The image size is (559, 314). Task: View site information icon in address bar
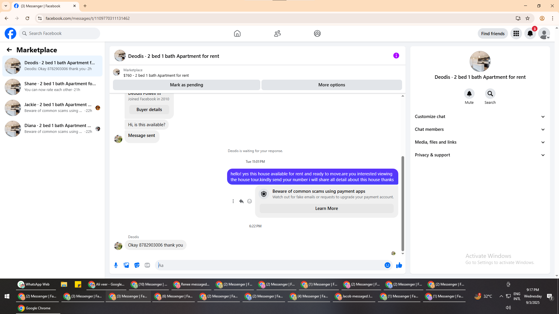[x=40, y=18]
